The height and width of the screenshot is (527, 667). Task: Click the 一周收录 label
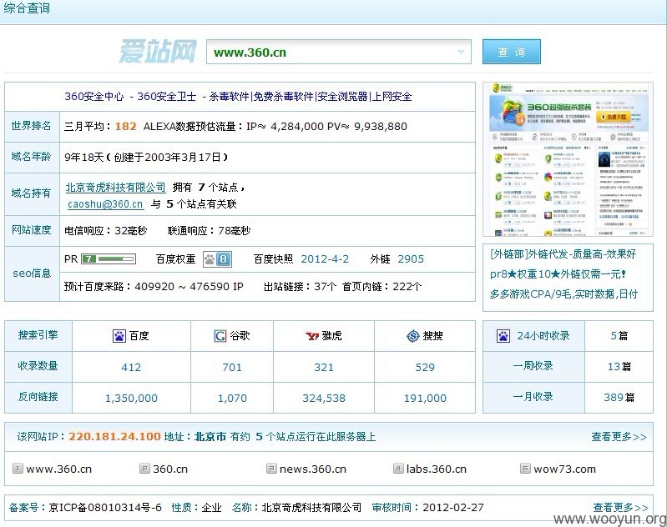533,366
